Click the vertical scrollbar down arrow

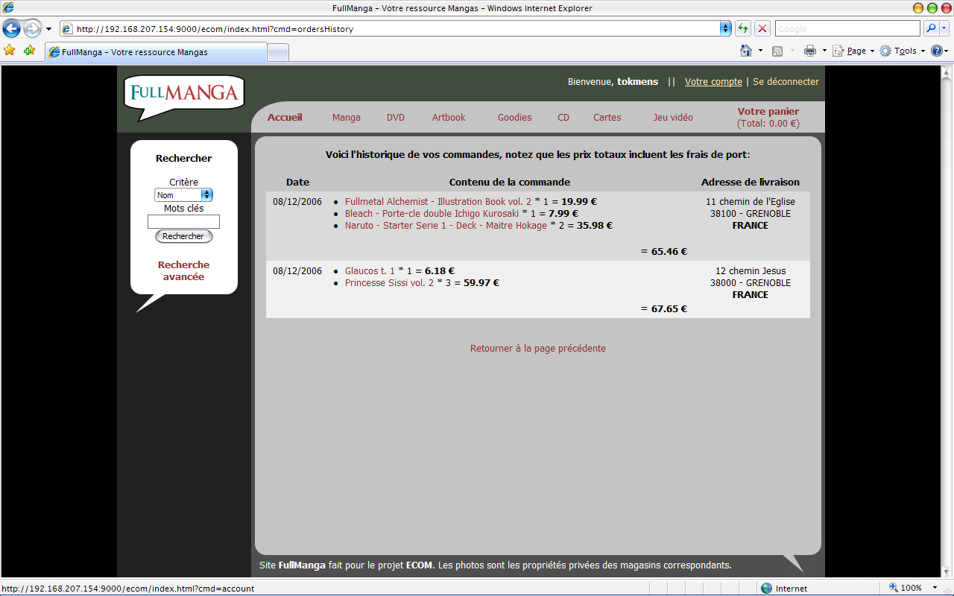click(x=947, y=574)
